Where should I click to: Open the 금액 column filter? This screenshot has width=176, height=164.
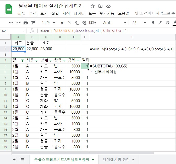pos(78,61)
